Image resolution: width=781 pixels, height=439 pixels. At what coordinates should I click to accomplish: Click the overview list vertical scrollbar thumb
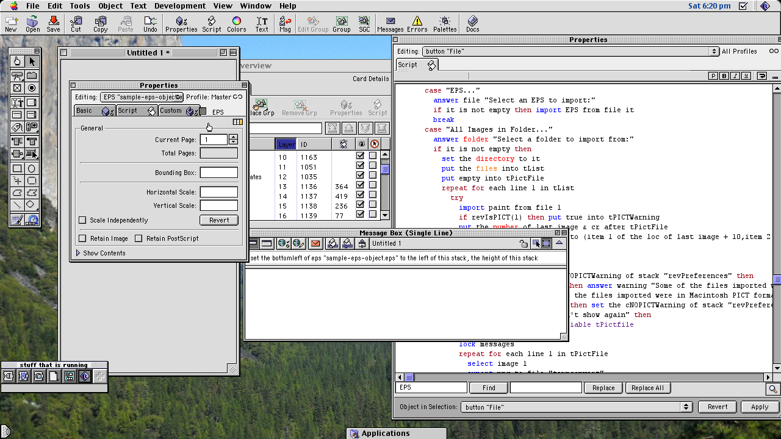tap(385, 169)
